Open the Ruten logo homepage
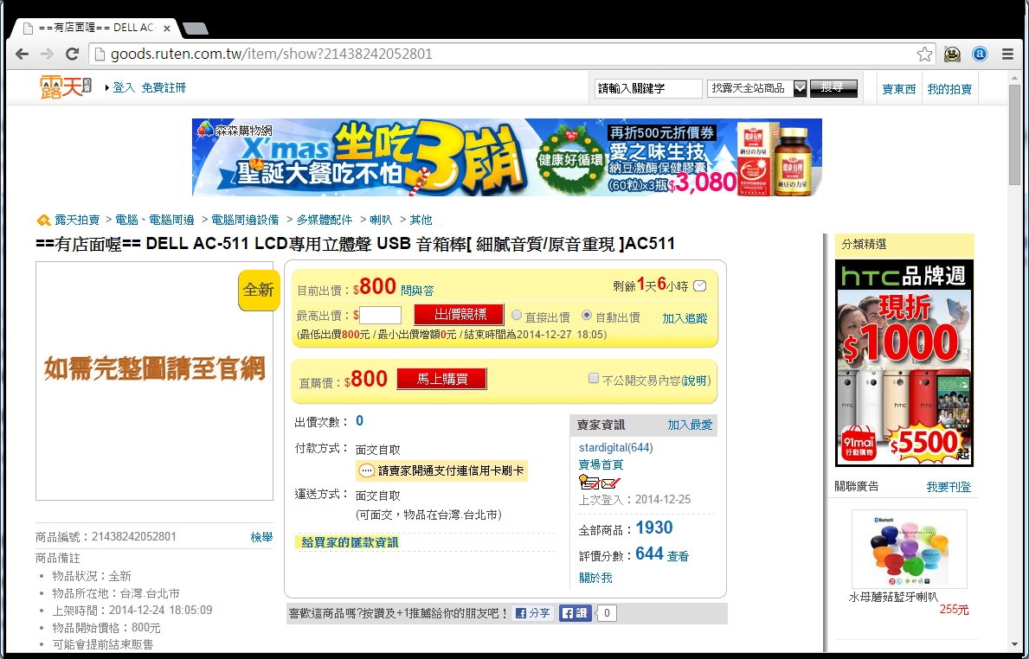 pos(66,86)
